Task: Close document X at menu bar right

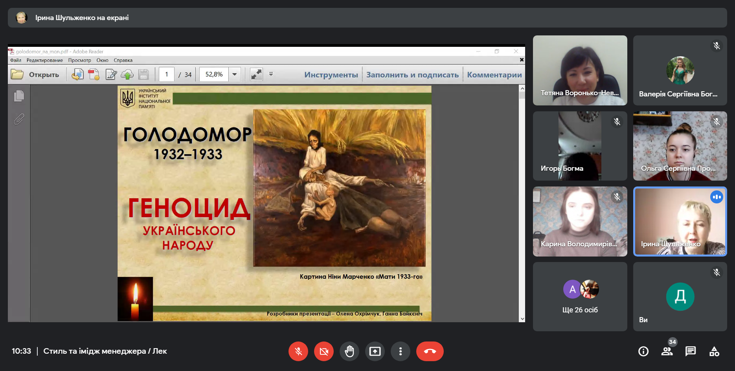Action: click(x=522, y=60)
